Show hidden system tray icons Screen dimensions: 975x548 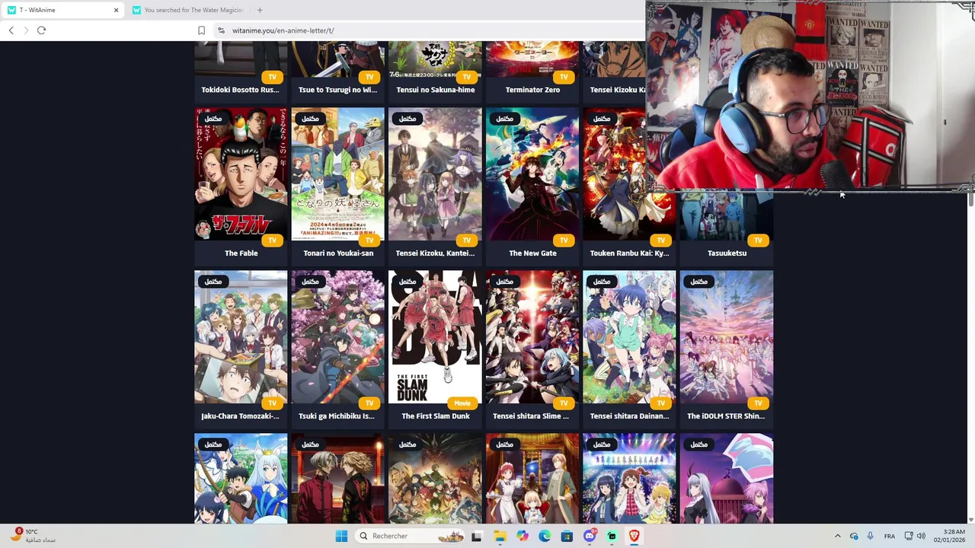click(837, 536)
